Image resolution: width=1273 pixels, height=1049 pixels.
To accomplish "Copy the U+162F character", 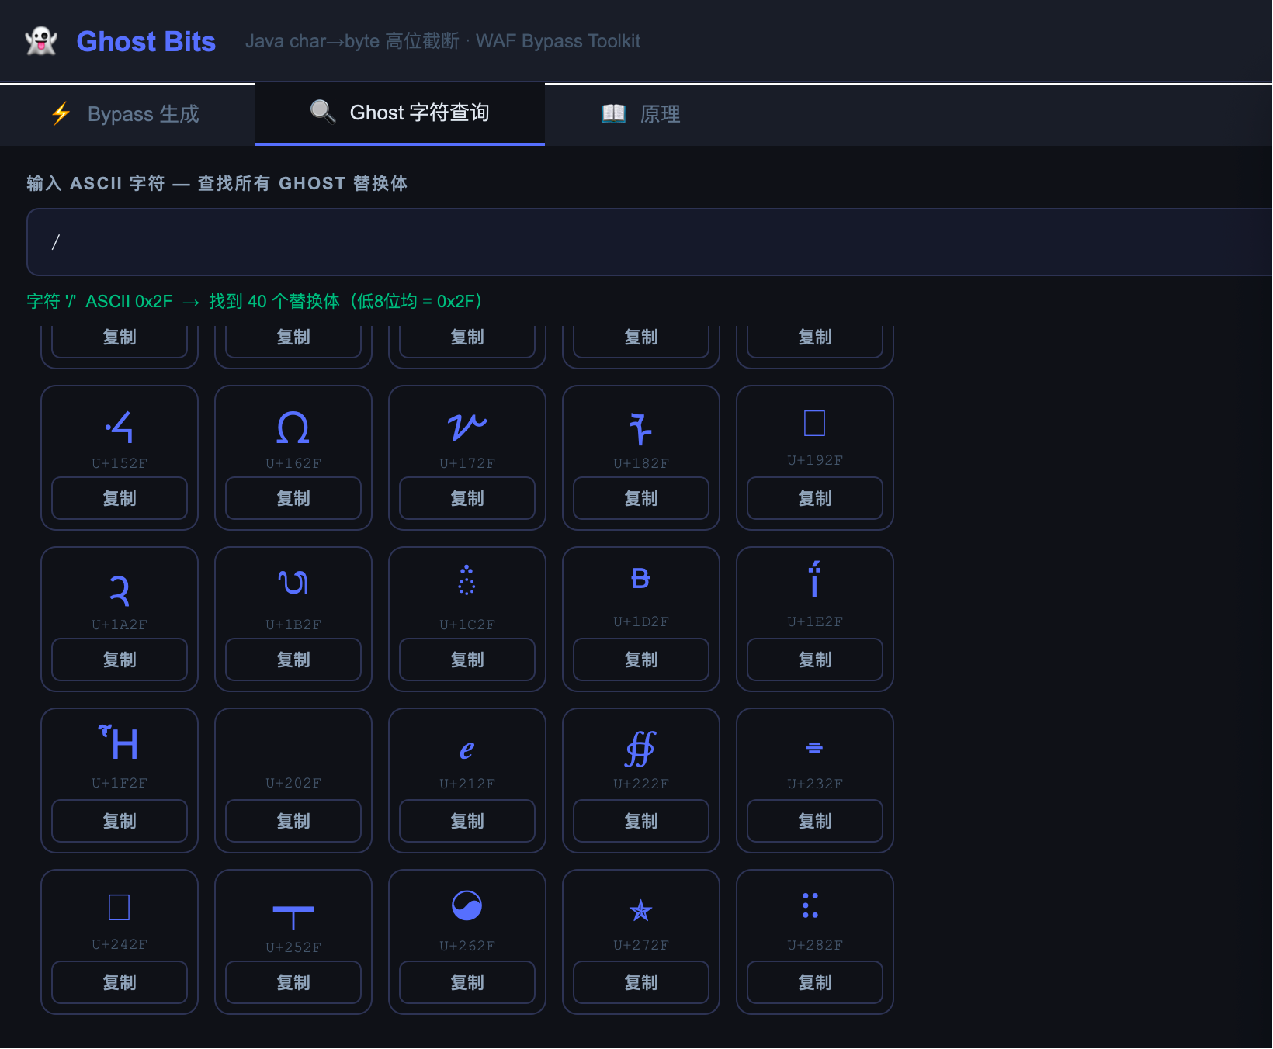I will point(293,498).
